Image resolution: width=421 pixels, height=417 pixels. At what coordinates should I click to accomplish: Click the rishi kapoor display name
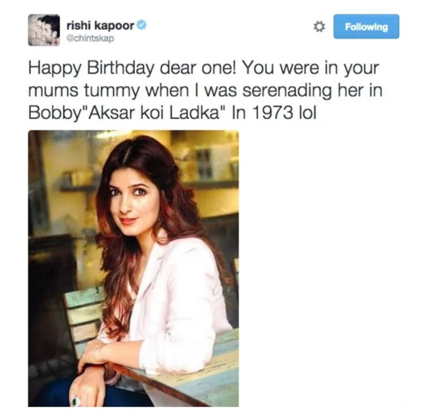point(101,26)
